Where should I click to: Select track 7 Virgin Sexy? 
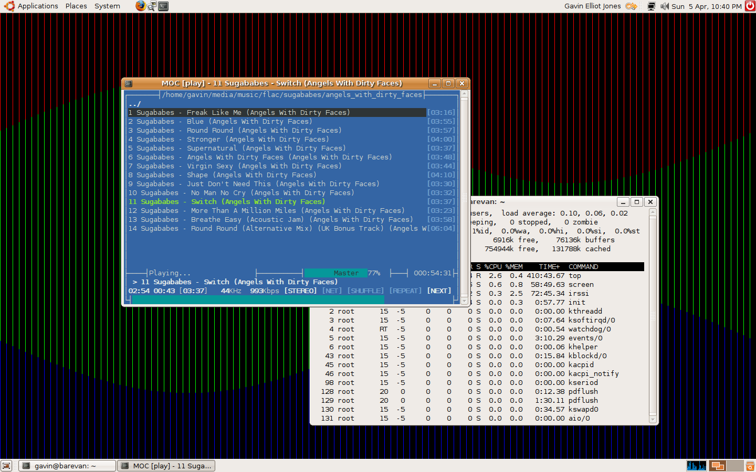click(x=277, y=166)
